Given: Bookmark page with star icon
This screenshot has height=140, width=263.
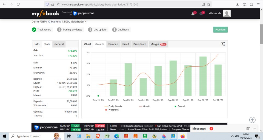Looking at the screenshot, I should click(209, 4).
